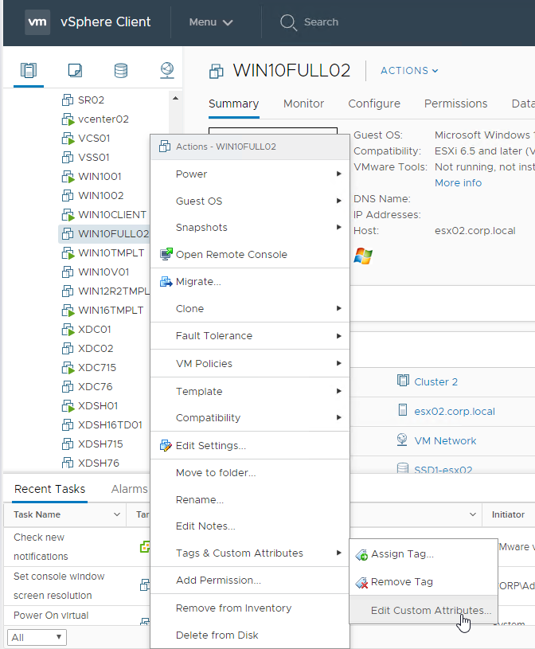Click the More info link
This screenshot has width=535, height=649.
pos(458,183)
